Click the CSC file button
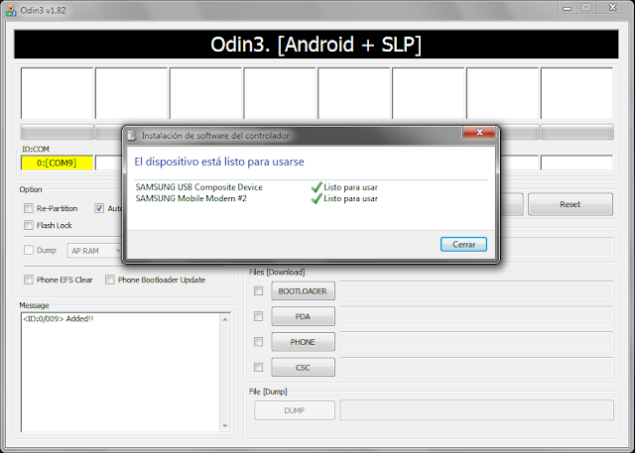This screenshot has width=635, height=453. tap(303, 367)
